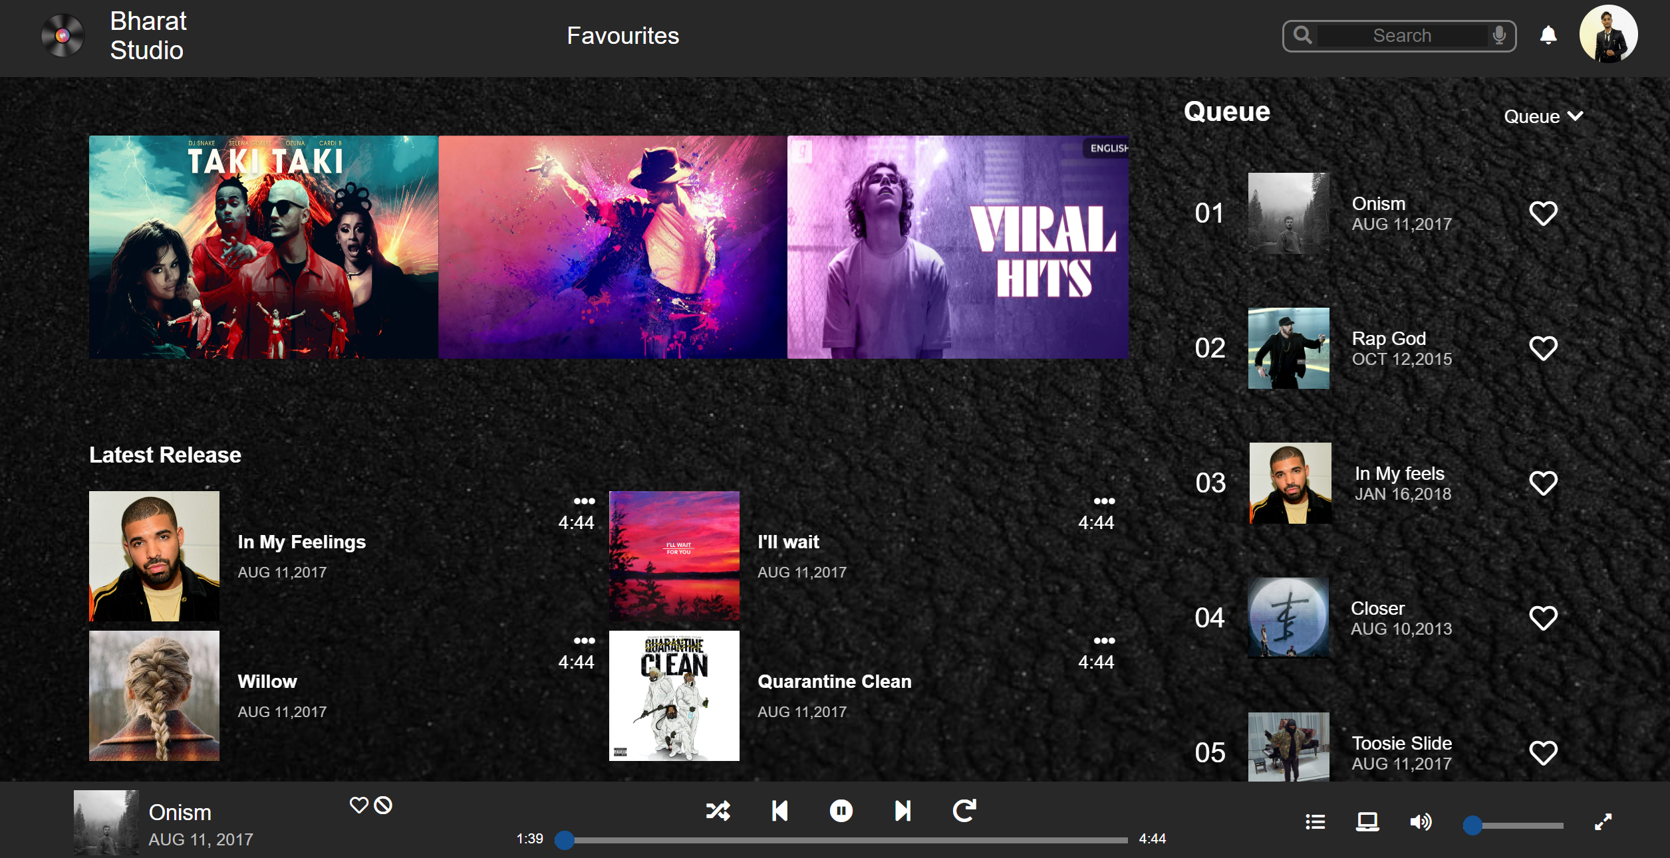Open notifications via the bell icon
The image size is (1670, 858).
[1548, 35]
